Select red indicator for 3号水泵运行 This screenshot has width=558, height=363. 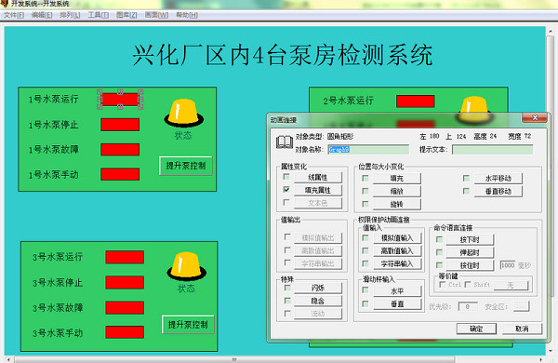click(x=125, y=257)
